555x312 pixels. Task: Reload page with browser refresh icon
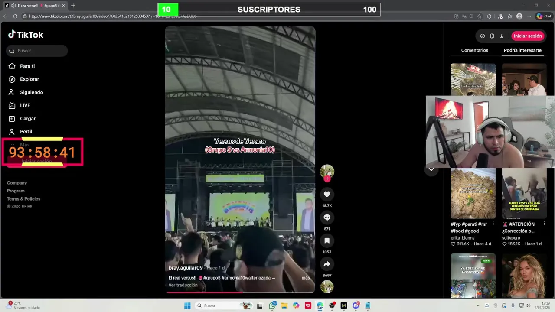[x=15, y=16]
